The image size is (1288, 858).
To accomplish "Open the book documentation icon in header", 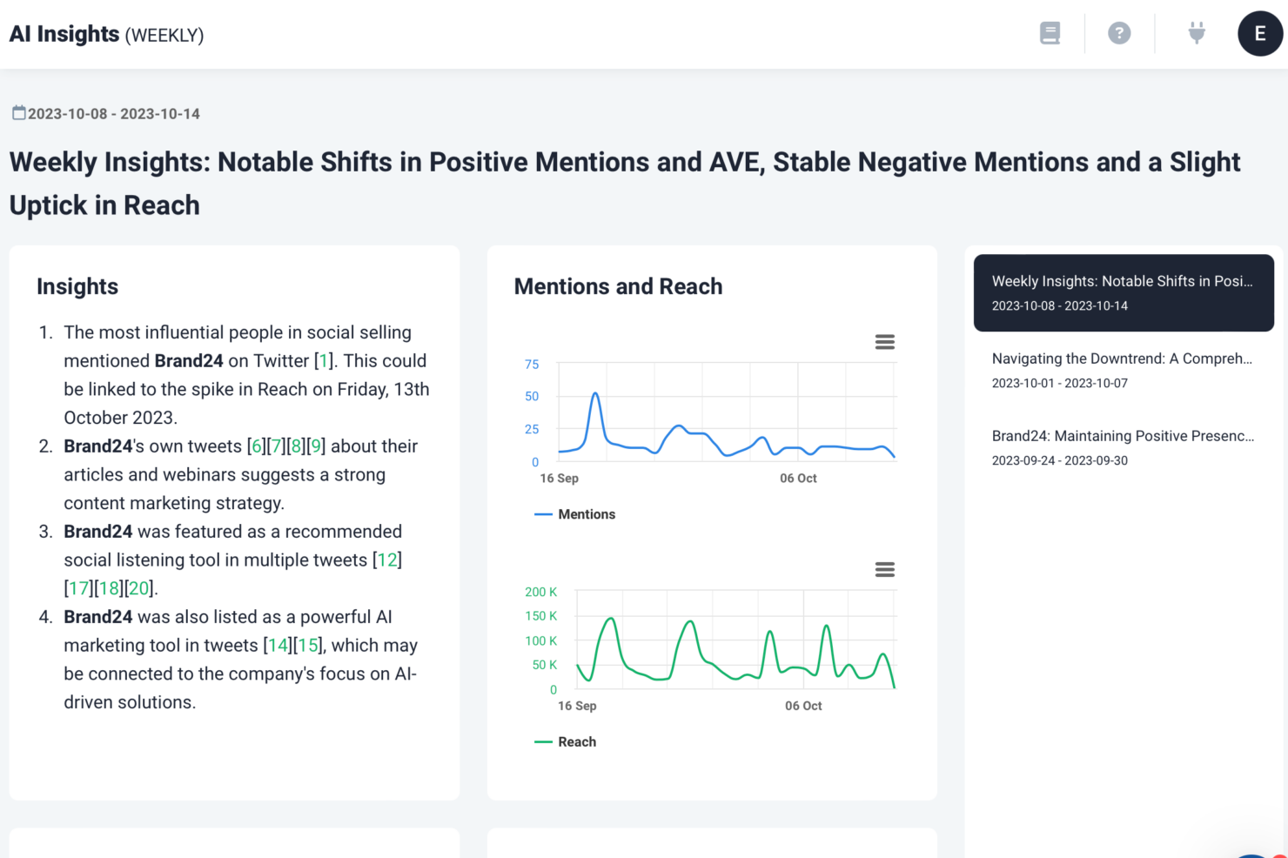I will coord(1050,34).
